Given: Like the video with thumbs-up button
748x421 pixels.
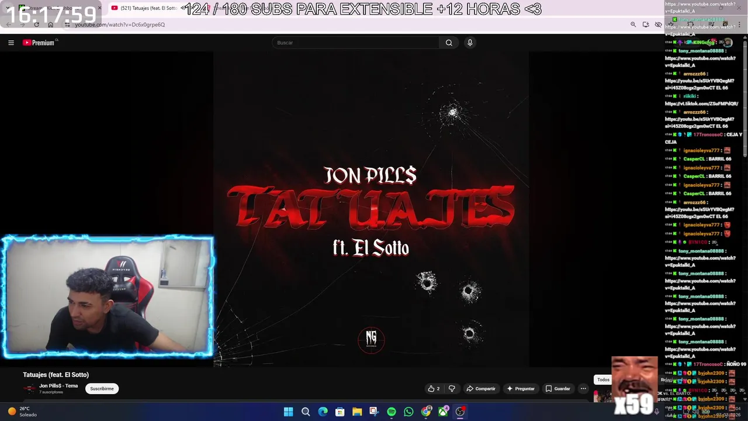Looking at the screenshot, I should (x=434, y=389).
